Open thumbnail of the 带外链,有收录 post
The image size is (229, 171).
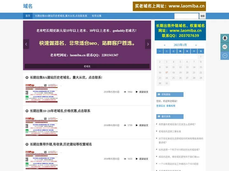coord(42,160)
